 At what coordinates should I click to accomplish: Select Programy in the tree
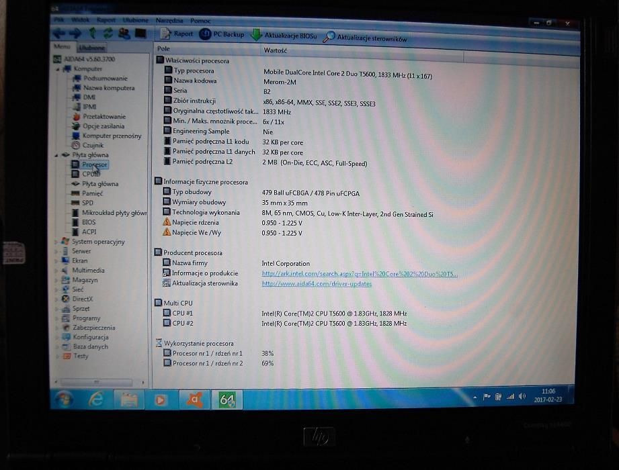click(81, 318)
